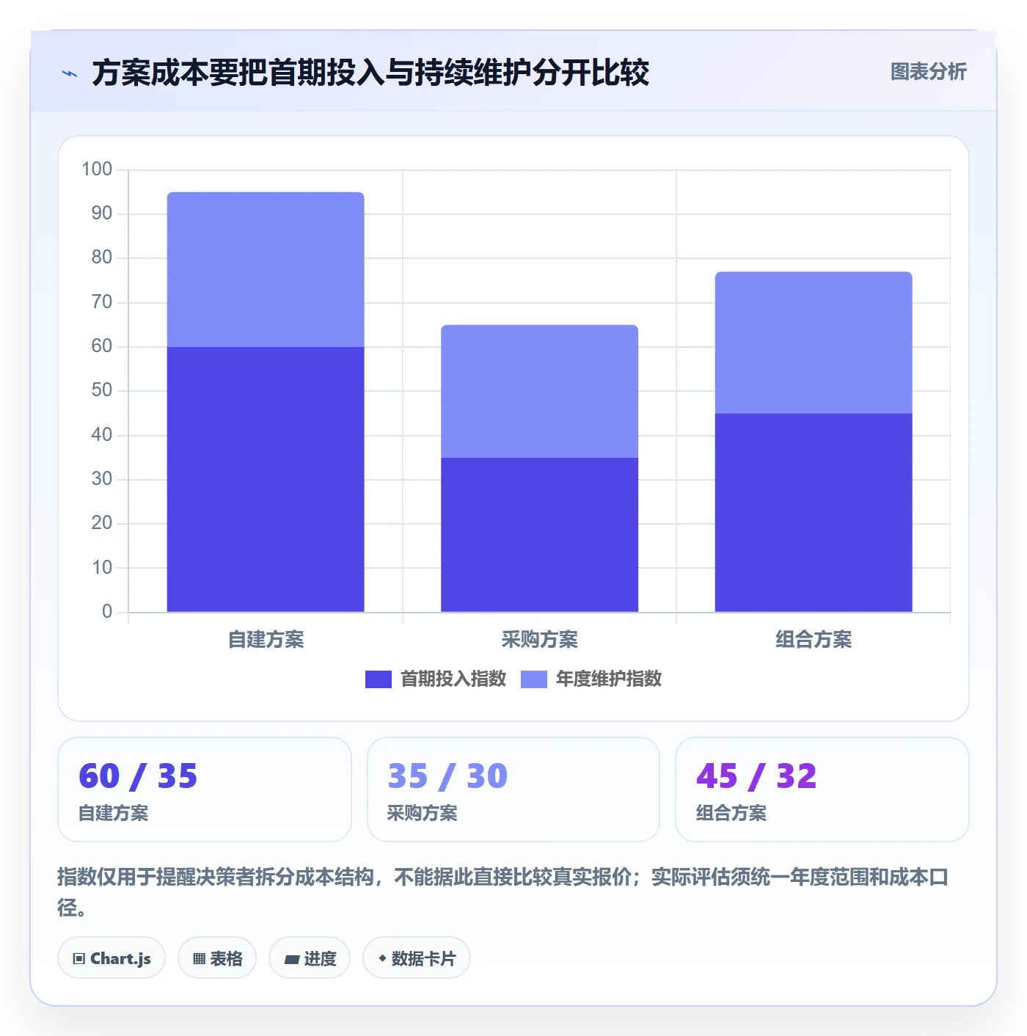Screen dimensions: 1027x1036
Task: Select the 60 / 35 value card
Action: click(x=205, y=789)
